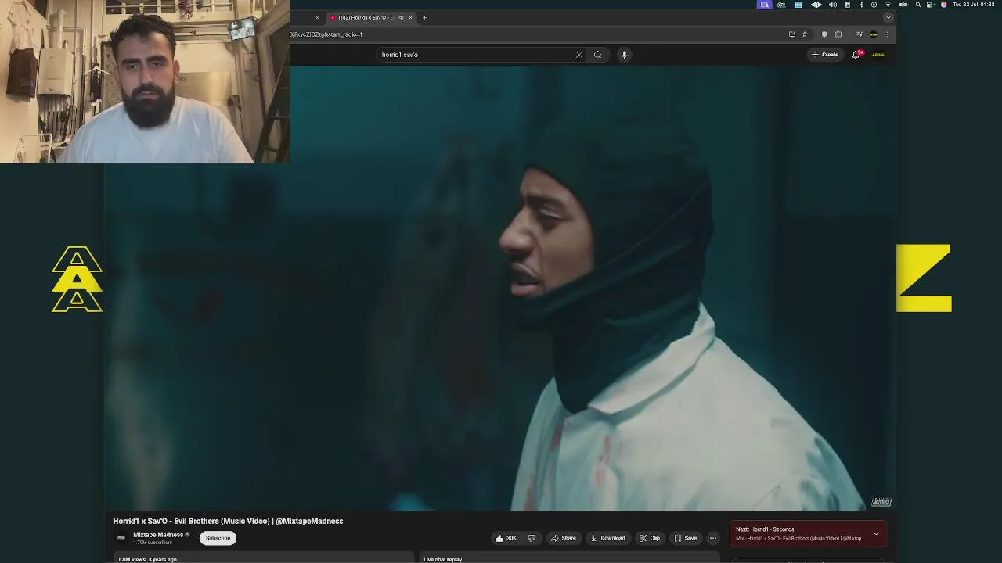Subscribe to Mixtape Madness
This screenshot has width=1002, height=563.
point(218,538)
